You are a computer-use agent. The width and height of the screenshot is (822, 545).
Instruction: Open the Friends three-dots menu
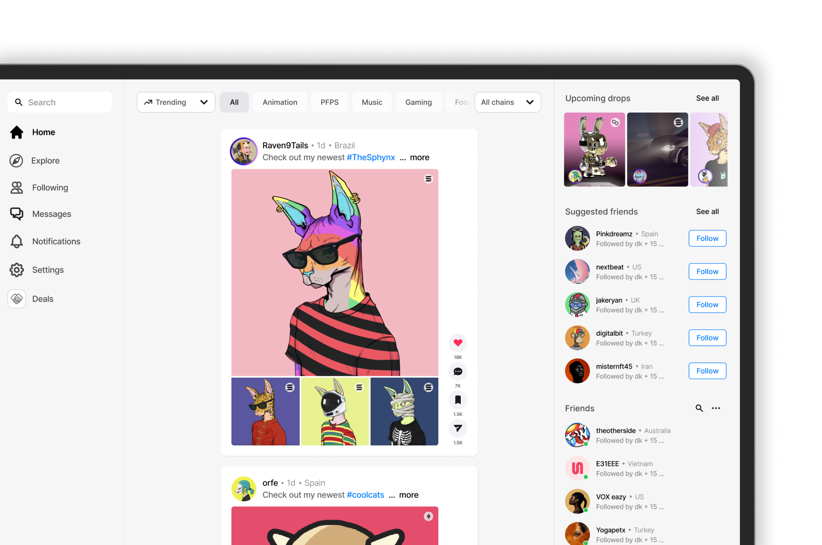[x=716, y=408]
